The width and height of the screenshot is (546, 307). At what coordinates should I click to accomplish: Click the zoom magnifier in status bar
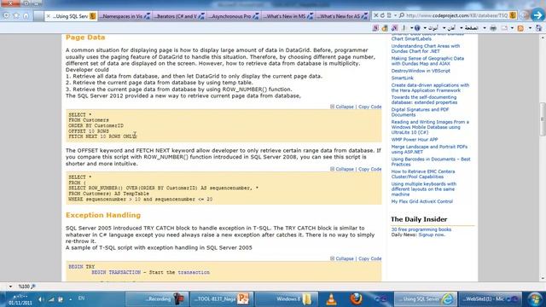pyautogui.click(x=33, y=287)
